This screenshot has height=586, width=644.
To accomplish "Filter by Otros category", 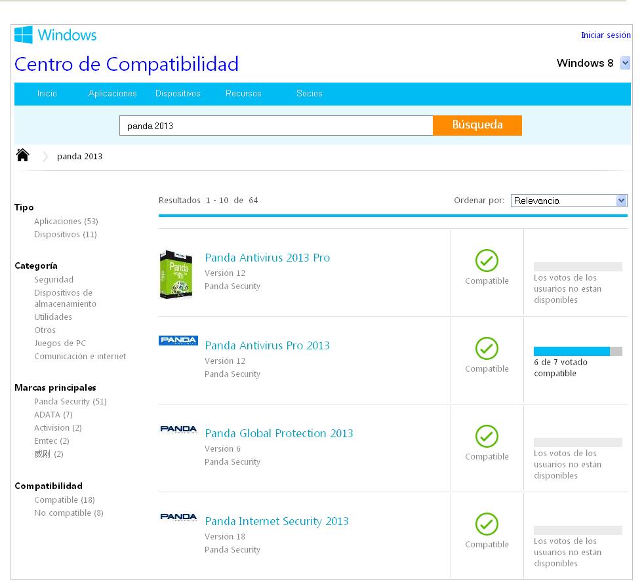I will (x=45, y=330).
